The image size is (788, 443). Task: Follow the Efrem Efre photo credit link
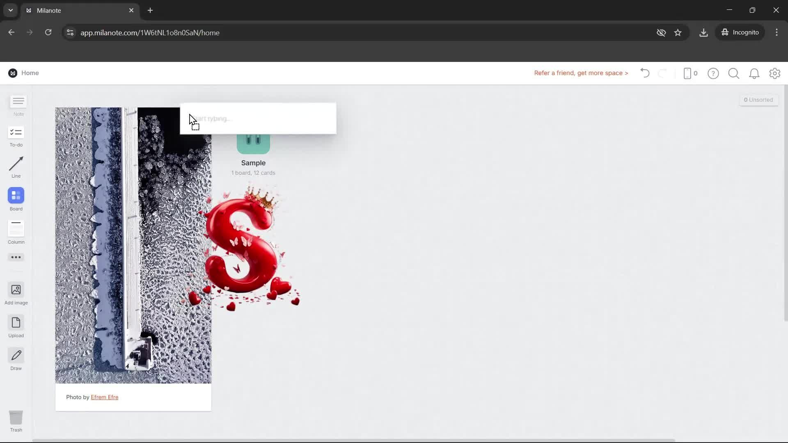pos(105,397)
